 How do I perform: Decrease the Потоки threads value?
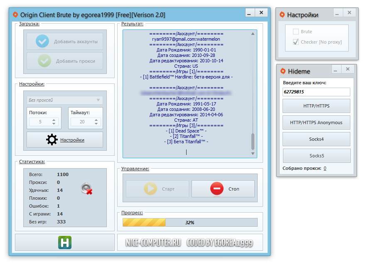pos(54,123)
